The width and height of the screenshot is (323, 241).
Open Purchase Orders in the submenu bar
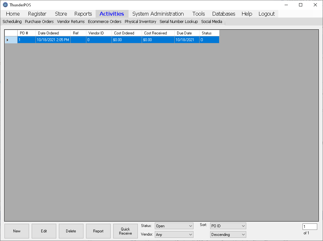(39, 22)
